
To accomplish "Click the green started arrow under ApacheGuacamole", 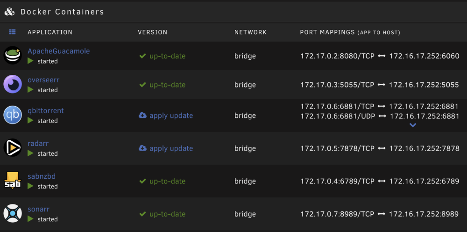I will [x=30, y=61].
